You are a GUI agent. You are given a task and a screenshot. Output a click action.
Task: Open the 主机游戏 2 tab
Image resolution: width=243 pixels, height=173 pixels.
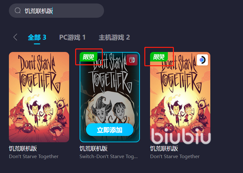[x=115, y=37]
